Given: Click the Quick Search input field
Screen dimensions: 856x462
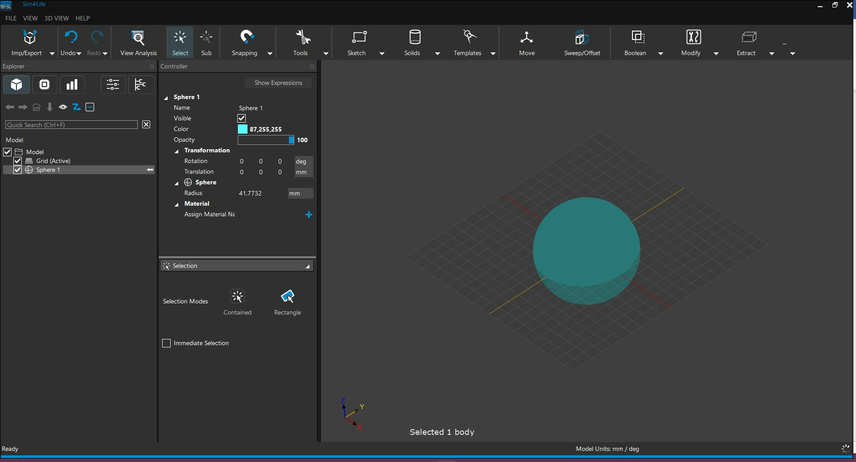Looking at the screenshot, I should point(71,125).
